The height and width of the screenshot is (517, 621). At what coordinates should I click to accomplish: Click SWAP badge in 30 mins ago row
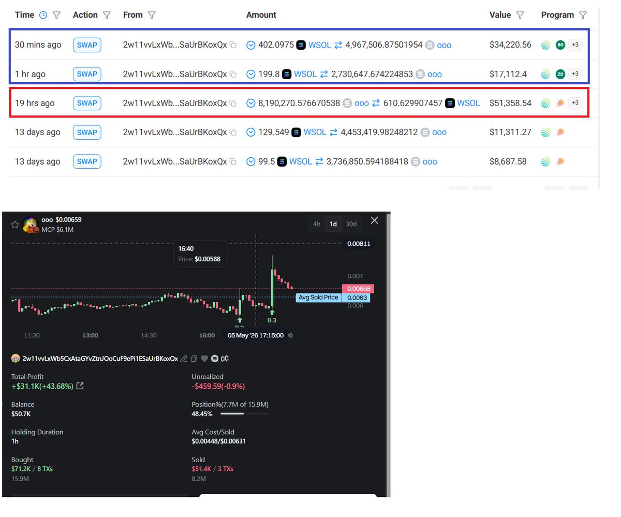[87, 45]
